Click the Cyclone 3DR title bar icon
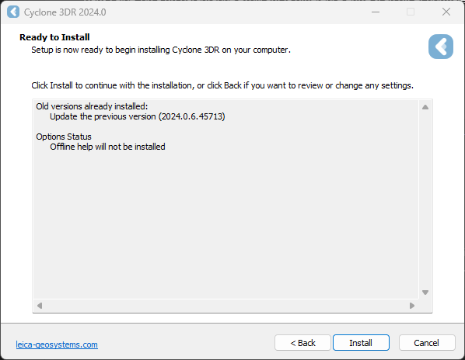 click(13, 12)
